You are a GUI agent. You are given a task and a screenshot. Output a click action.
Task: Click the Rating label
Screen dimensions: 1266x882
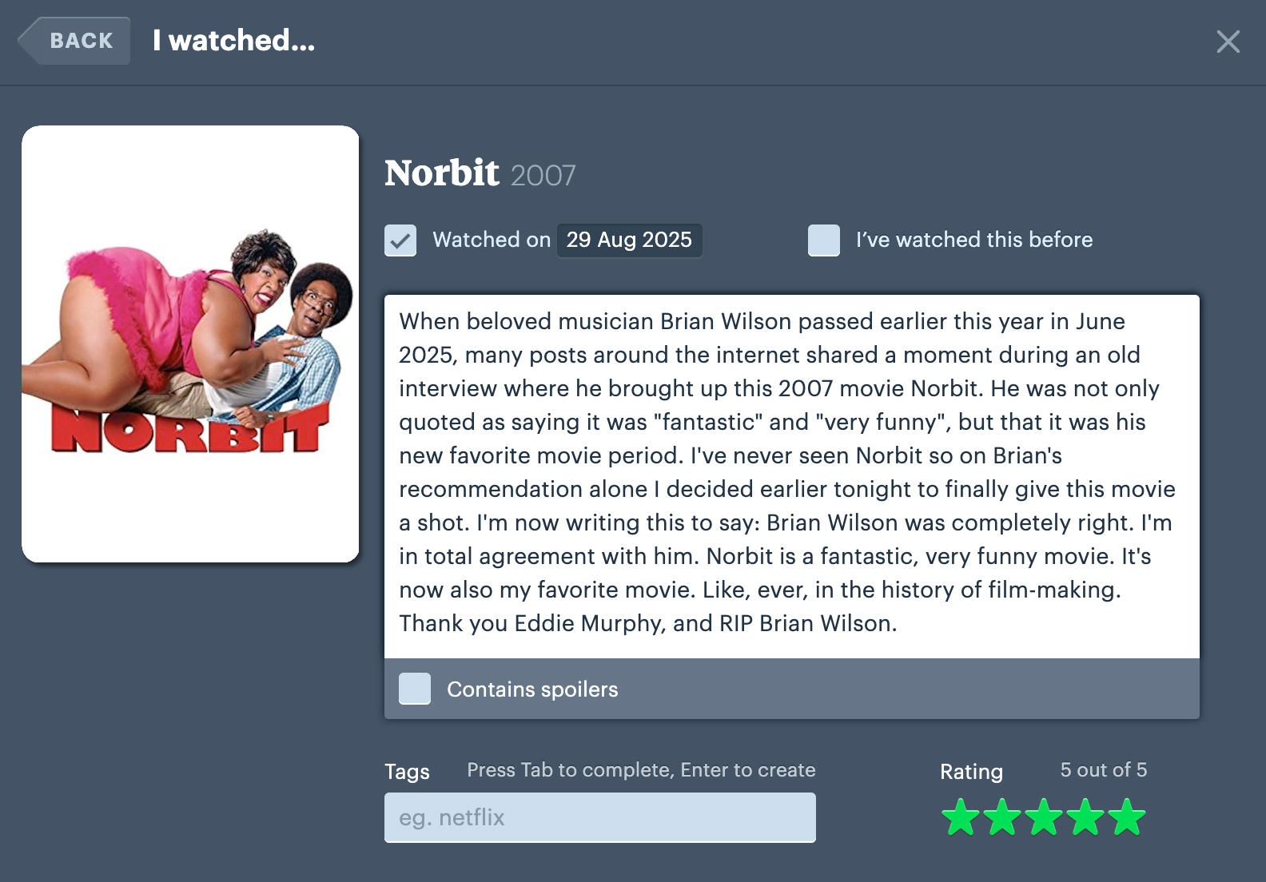pyautogui.click(x=971, y=772)
